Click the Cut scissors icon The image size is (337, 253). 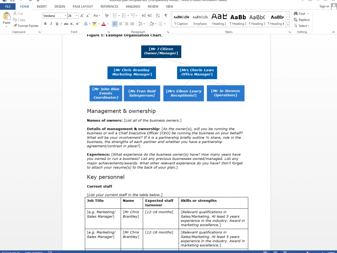click(x=15, y=13)
